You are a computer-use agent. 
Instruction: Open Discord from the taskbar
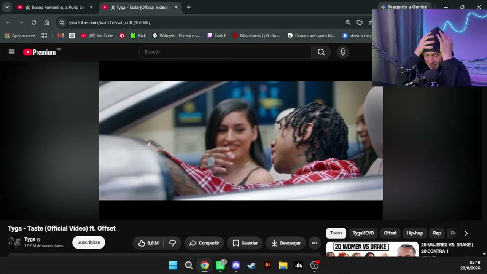coord(236,265)
